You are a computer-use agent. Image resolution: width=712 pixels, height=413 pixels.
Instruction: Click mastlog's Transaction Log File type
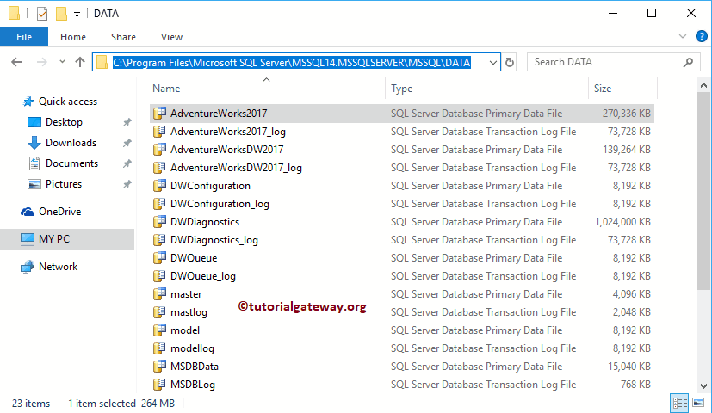(483, 312)
